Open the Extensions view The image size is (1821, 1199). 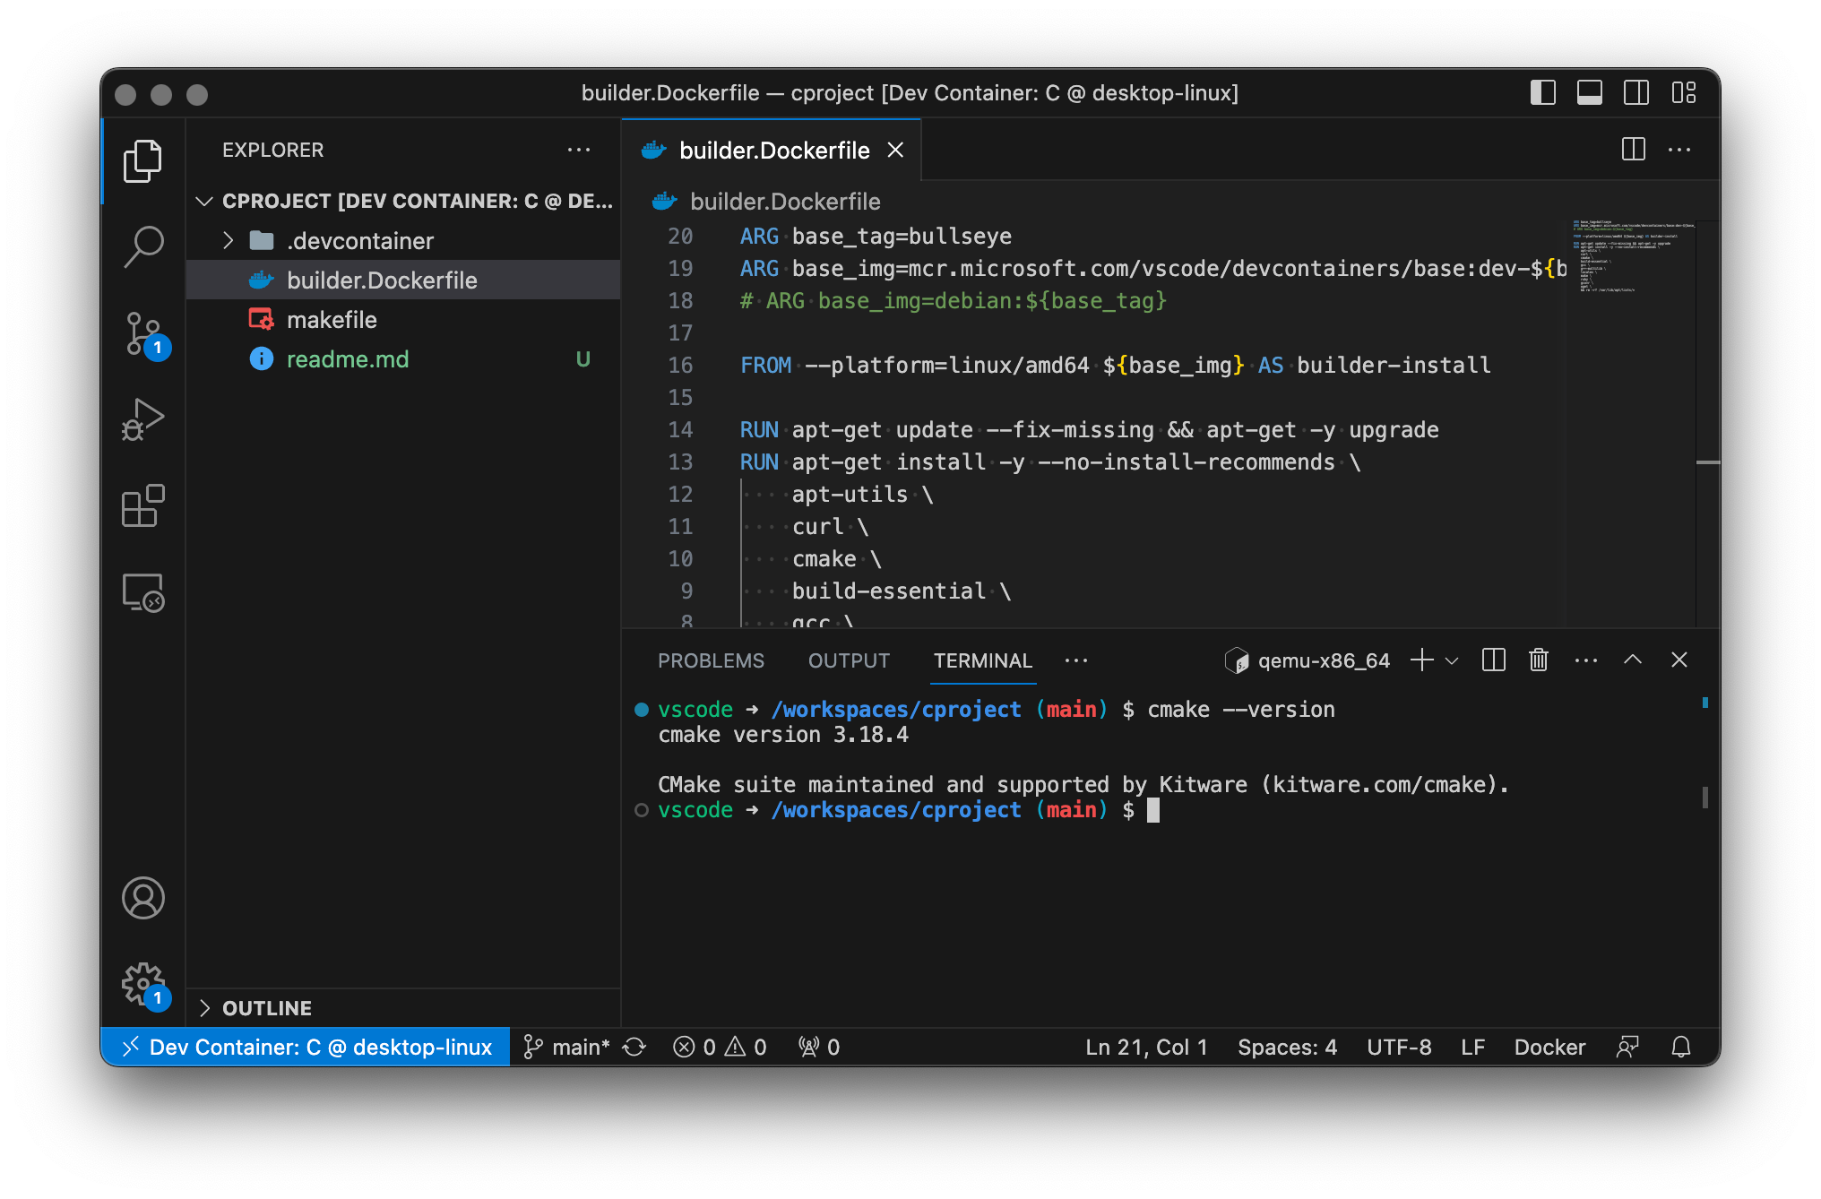point(143,506)
